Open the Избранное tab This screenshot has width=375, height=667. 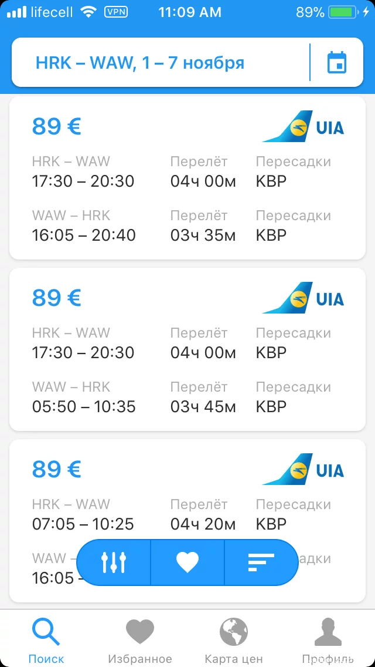click(140, 641)
